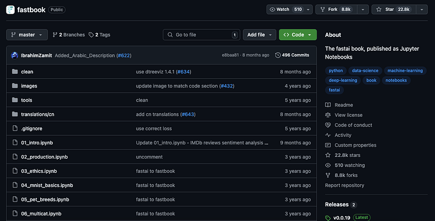Open pull request #432 link
This screenshot has width=435, height=221.
point(227,86)
